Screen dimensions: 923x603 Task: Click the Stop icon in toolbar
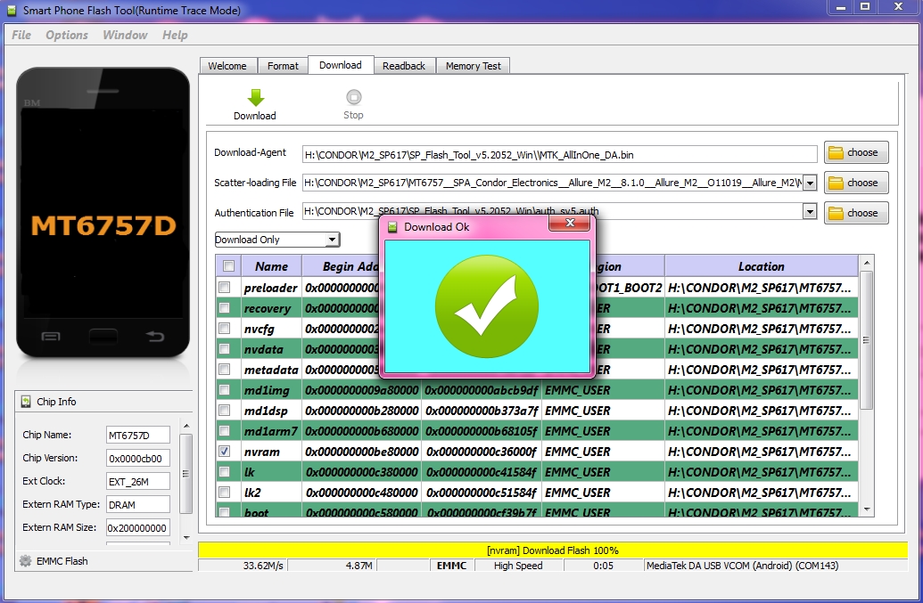[x=353, y=98]
